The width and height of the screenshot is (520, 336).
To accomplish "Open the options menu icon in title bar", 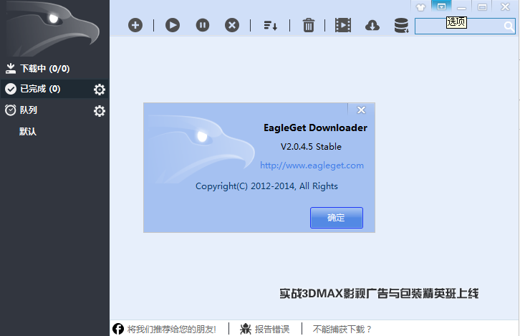I will point(441,6).
